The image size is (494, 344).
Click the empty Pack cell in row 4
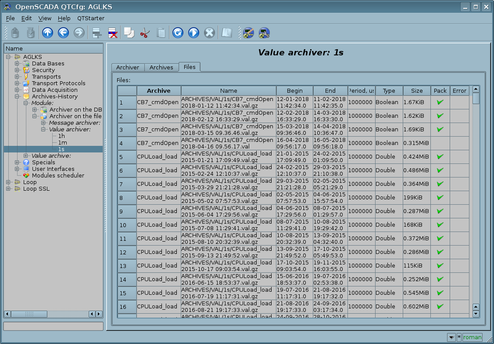pos(440,143)
